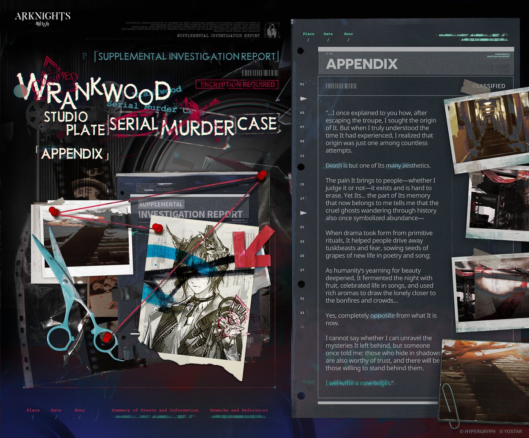529x438 pixels.
Task: Click the CLASSIFIED label on the right page
Action: click(488, 86)
